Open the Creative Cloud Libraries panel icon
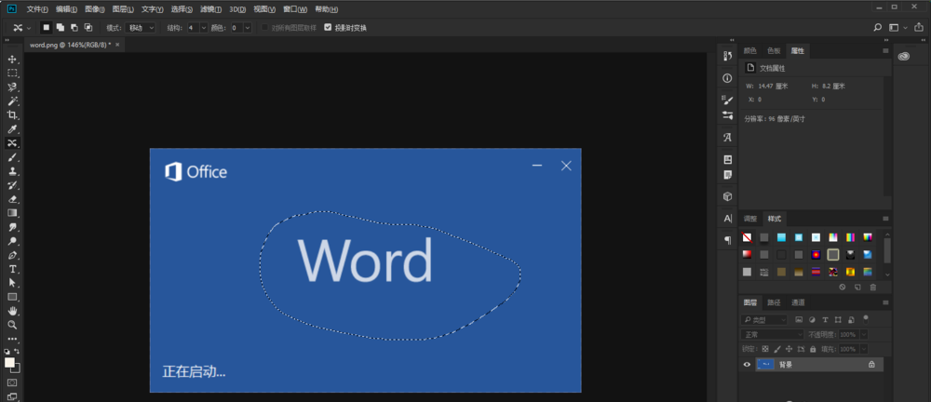 coord(903,57)
